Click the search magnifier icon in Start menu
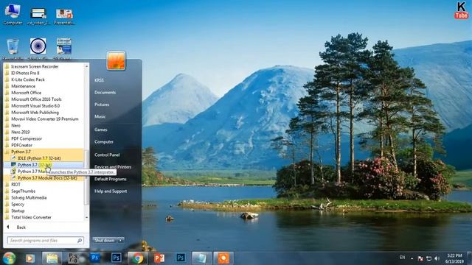Image resolution: width=472 pixels, height=265 pixels. [80, 241]
